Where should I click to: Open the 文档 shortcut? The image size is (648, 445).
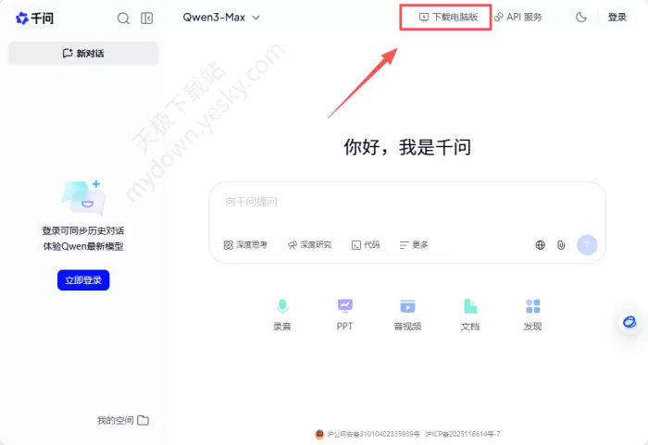click(x=470, y=315)
